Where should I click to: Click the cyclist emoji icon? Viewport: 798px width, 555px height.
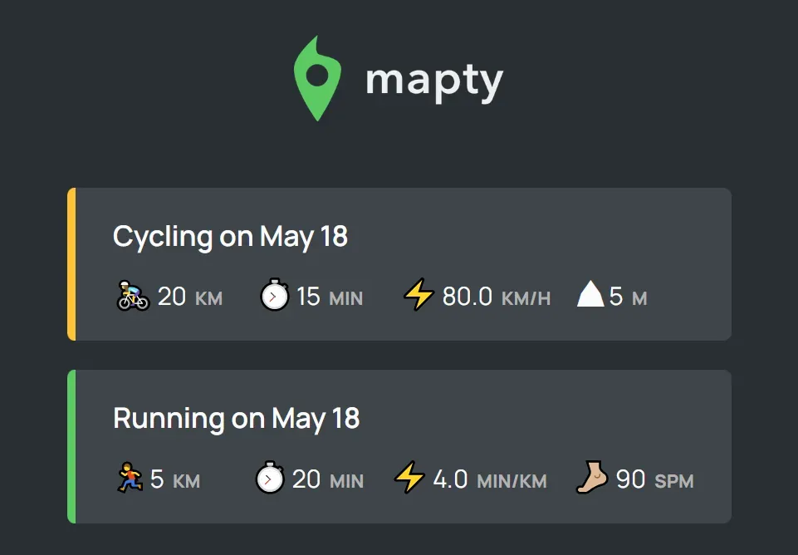pyautogui.click(x=133, y=295)
